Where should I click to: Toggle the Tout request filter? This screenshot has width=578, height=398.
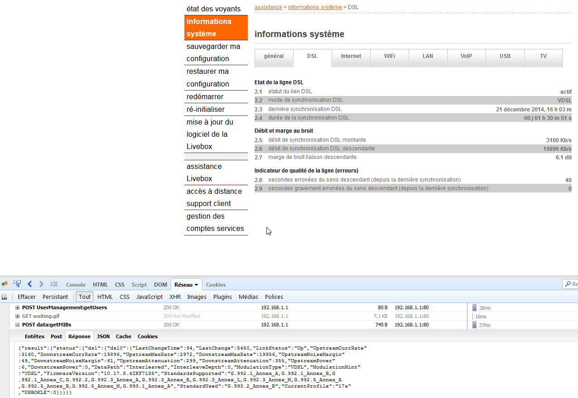click(x=84, y=297)
